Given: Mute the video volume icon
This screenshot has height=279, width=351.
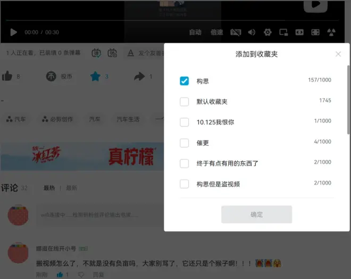Looking at the screenshot, I should point(252,32).
